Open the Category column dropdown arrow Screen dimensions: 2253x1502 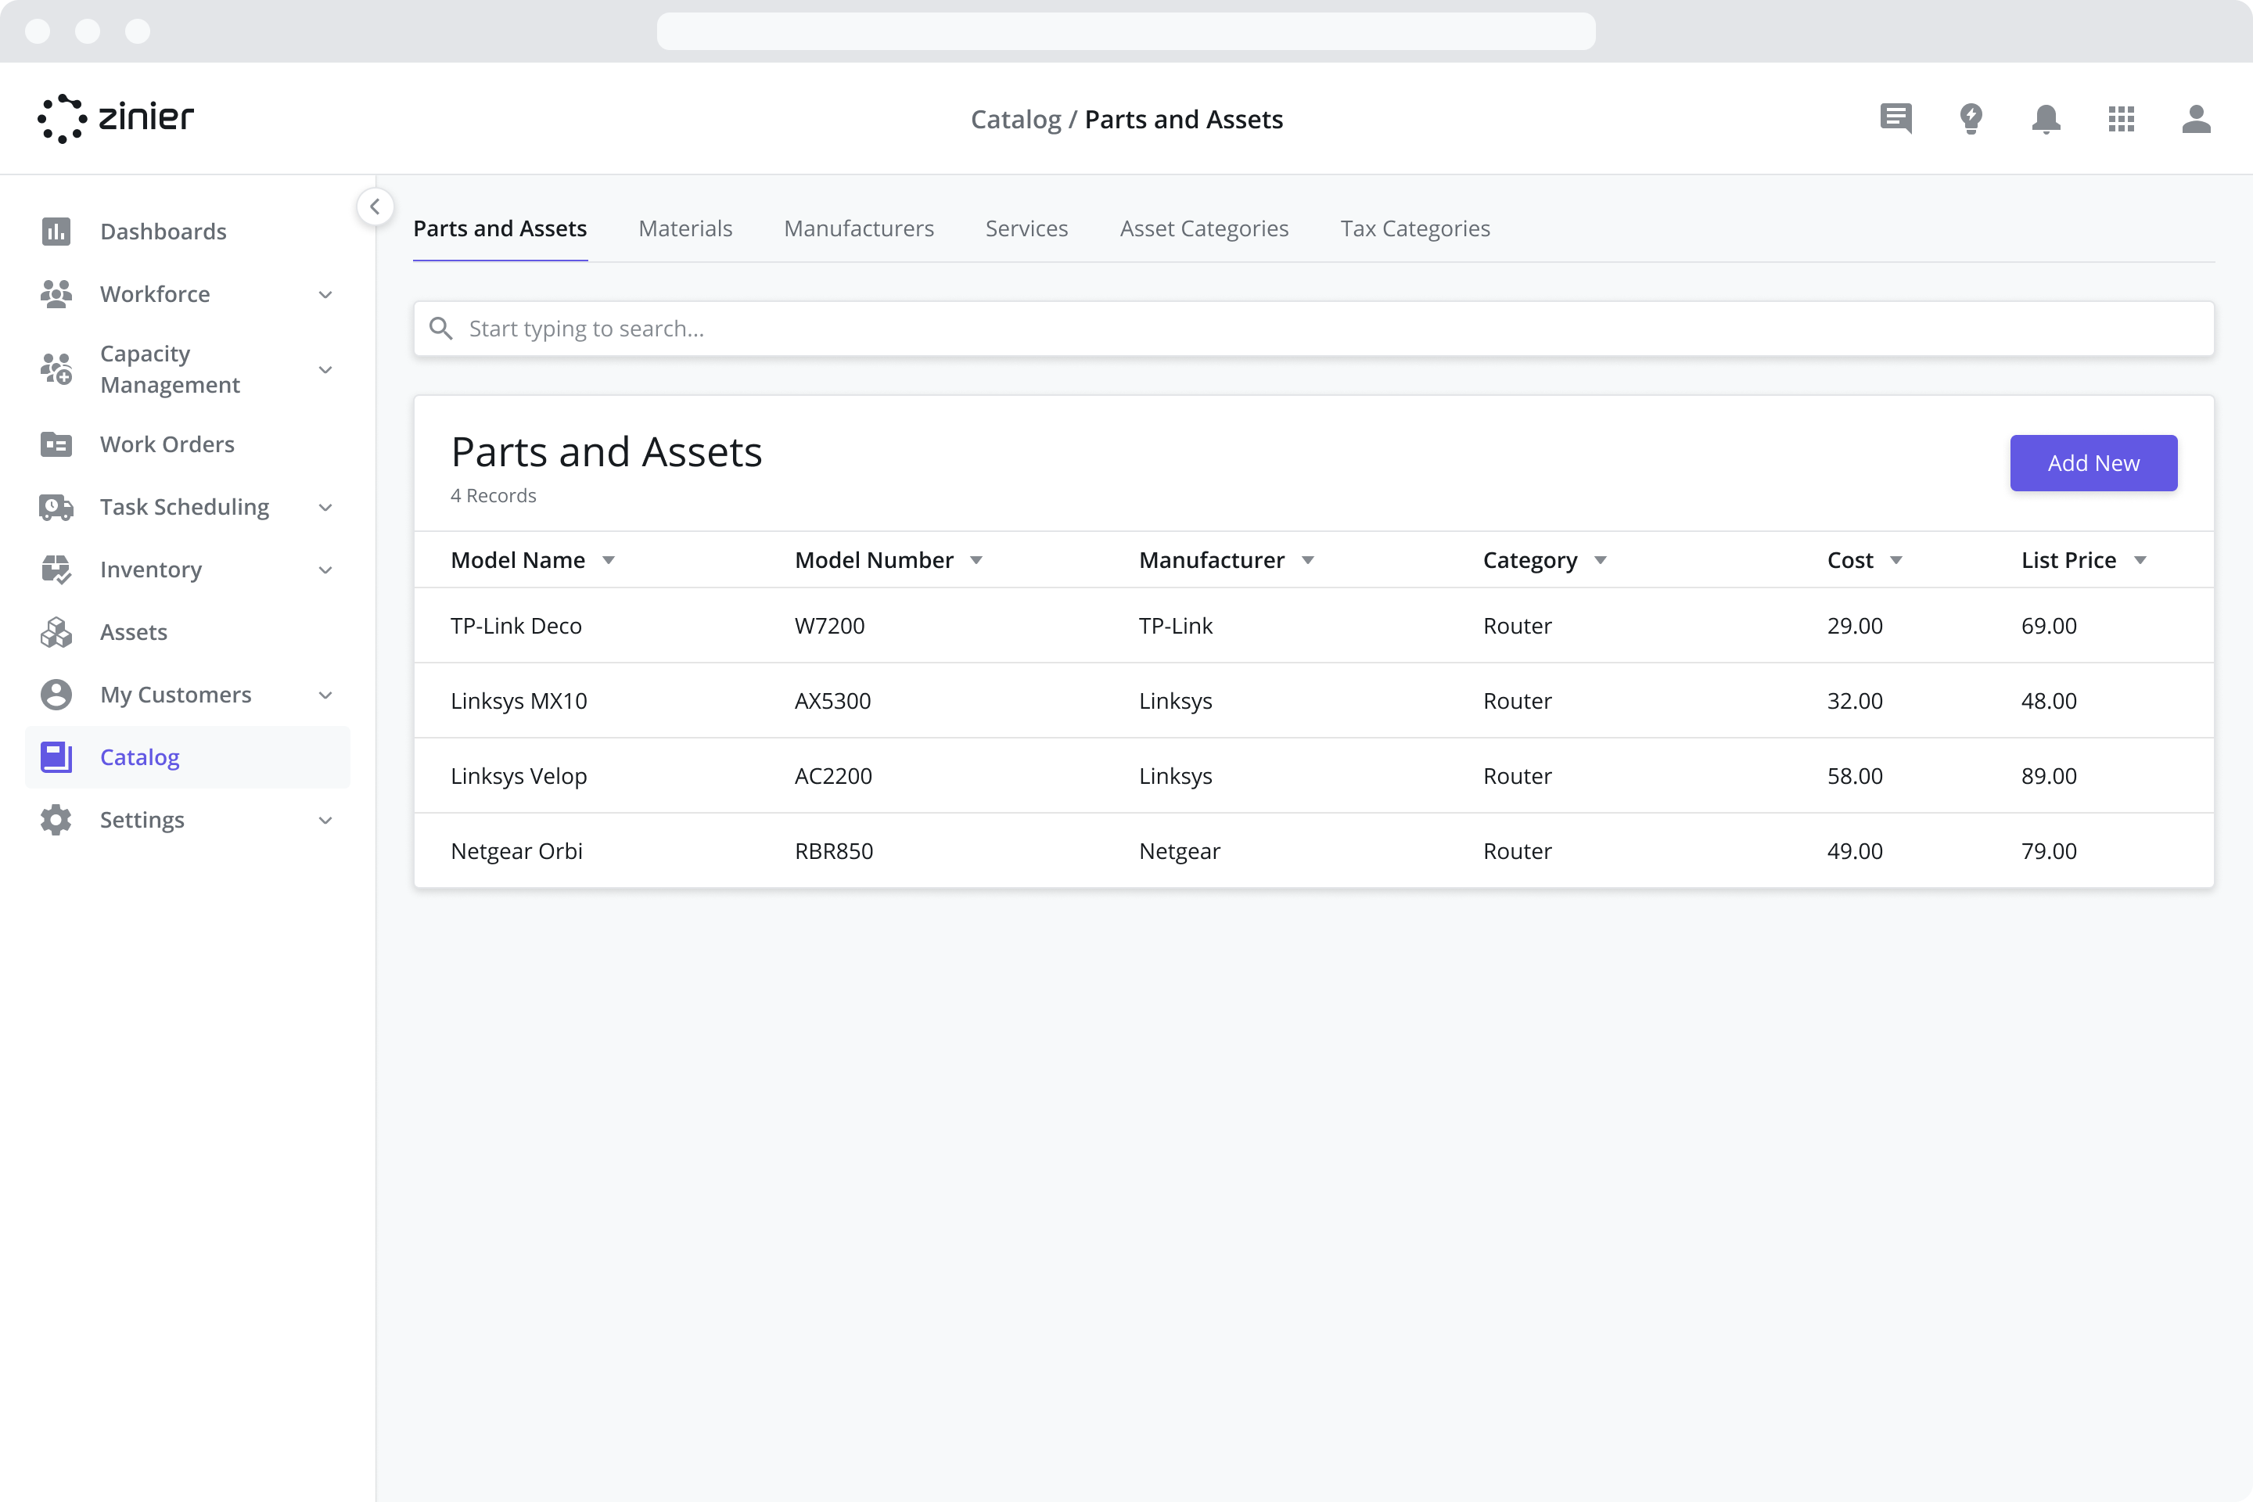point(1601,560)
